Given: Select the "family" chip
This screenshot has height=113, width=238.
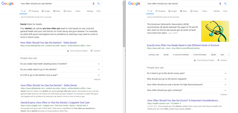Looking at the screenshot, I should 166,55.
